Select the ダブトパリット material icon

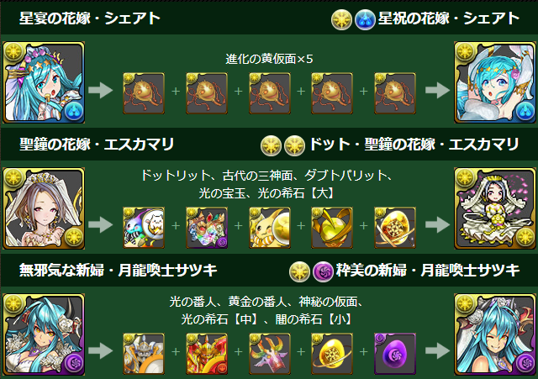pyautogui.click(x=270, y=228)
